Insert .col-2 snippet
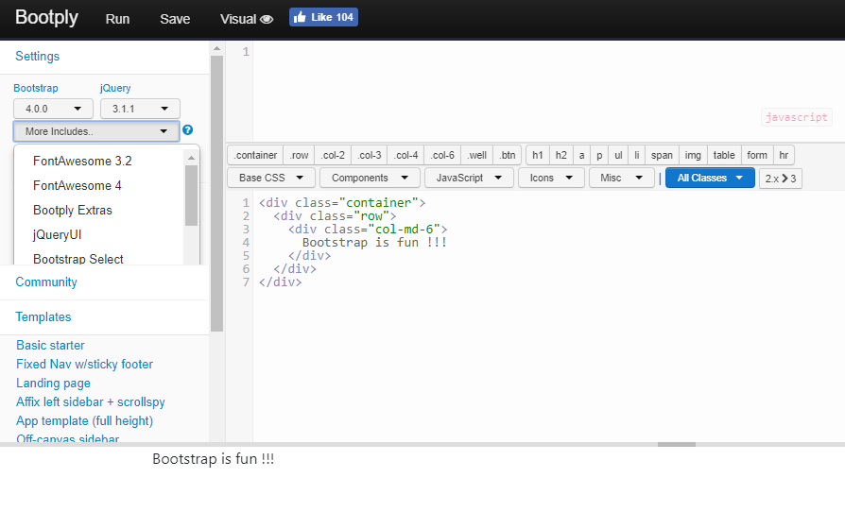This screenshot has width=845, height=512. 333,155
